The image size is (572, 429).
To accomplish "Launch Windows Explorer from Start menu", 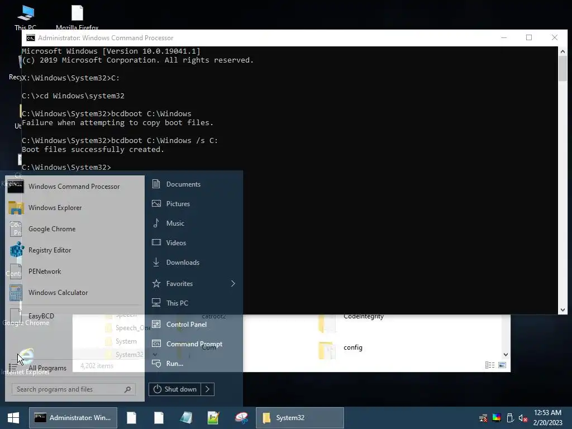I will pos(74,208).
